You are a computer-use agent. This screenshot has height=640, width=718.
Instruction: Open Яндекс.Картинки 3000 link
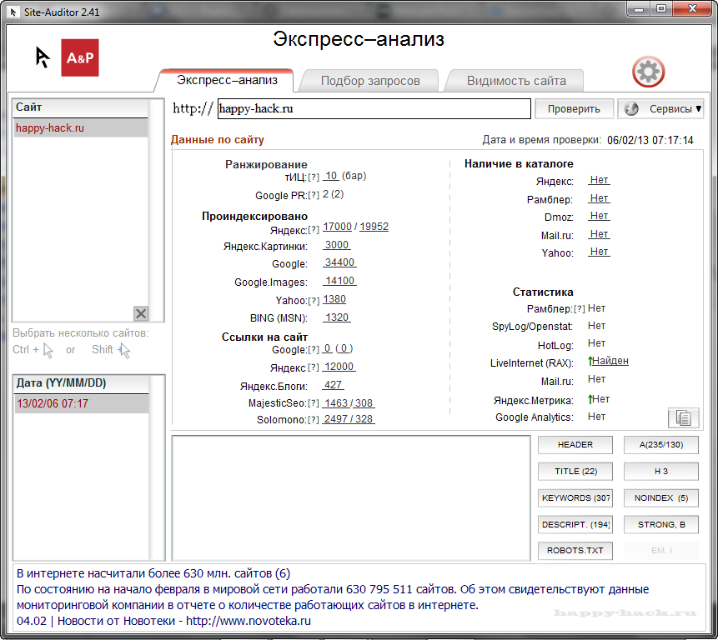(337, 245)
